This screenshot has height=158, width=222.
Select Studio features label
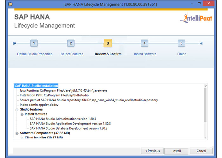tap(31, 109)
